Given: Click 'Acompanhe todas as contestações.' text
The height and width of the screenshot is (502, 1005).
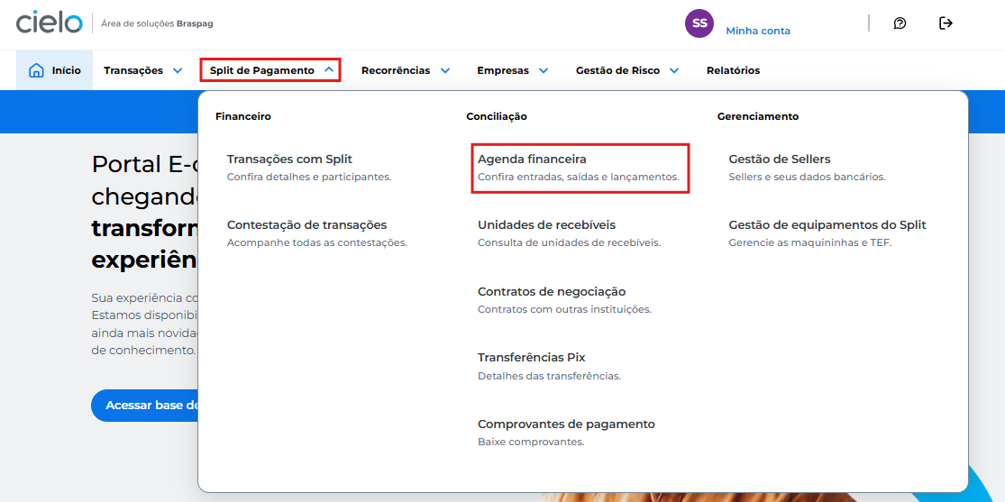Looking at the screenshot, I should (317, 243).
